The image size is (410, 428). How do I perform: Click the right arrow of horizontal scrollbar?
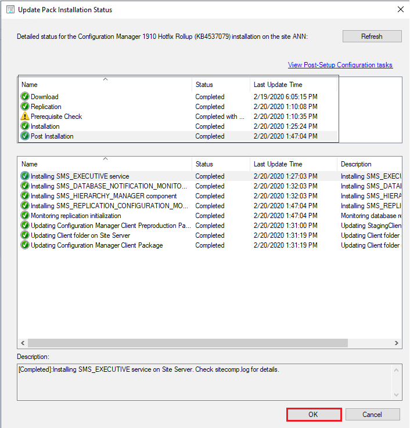click(396, 343)
